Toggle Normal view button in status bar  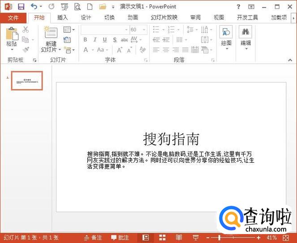click(146, 237)
